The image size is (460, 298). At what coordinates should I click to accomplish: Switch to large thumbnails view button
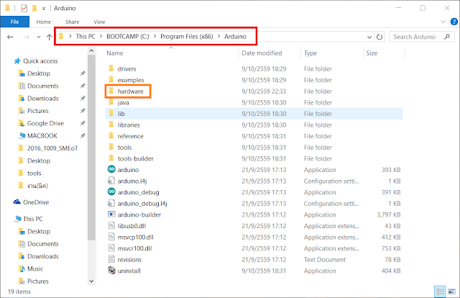[452, 292]
